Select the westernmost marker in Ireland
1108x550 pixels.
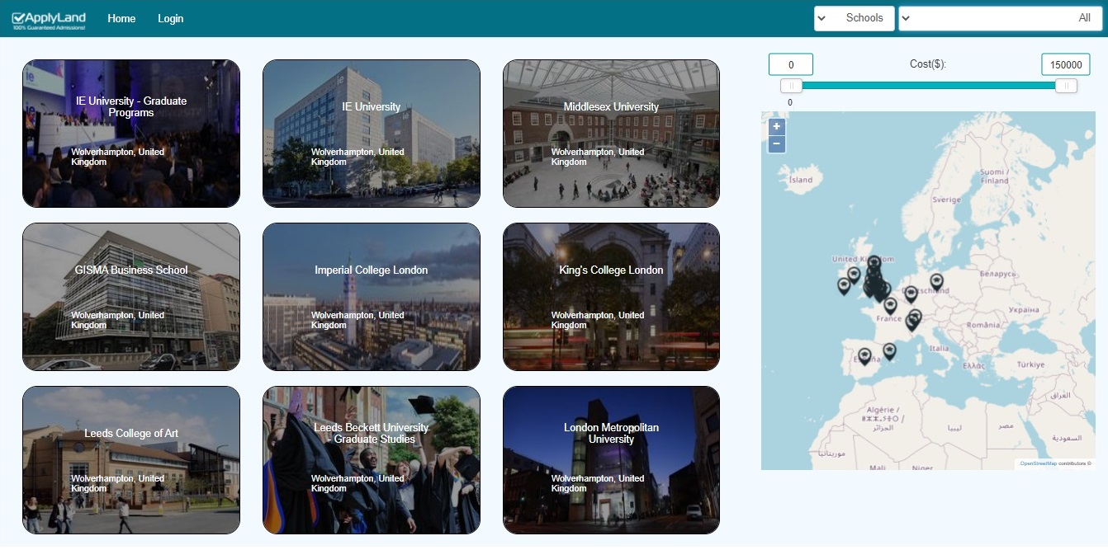point(844,286)
